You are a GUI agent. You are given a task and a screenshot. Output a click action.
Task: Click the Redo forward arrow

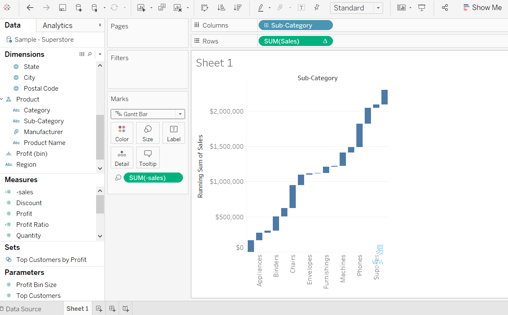click(46, 8)
